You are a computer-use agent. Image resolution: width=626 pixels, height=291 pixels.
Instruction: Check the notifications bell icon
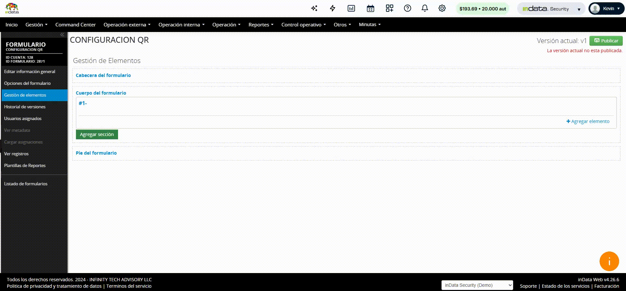click(x=425, y=8)
